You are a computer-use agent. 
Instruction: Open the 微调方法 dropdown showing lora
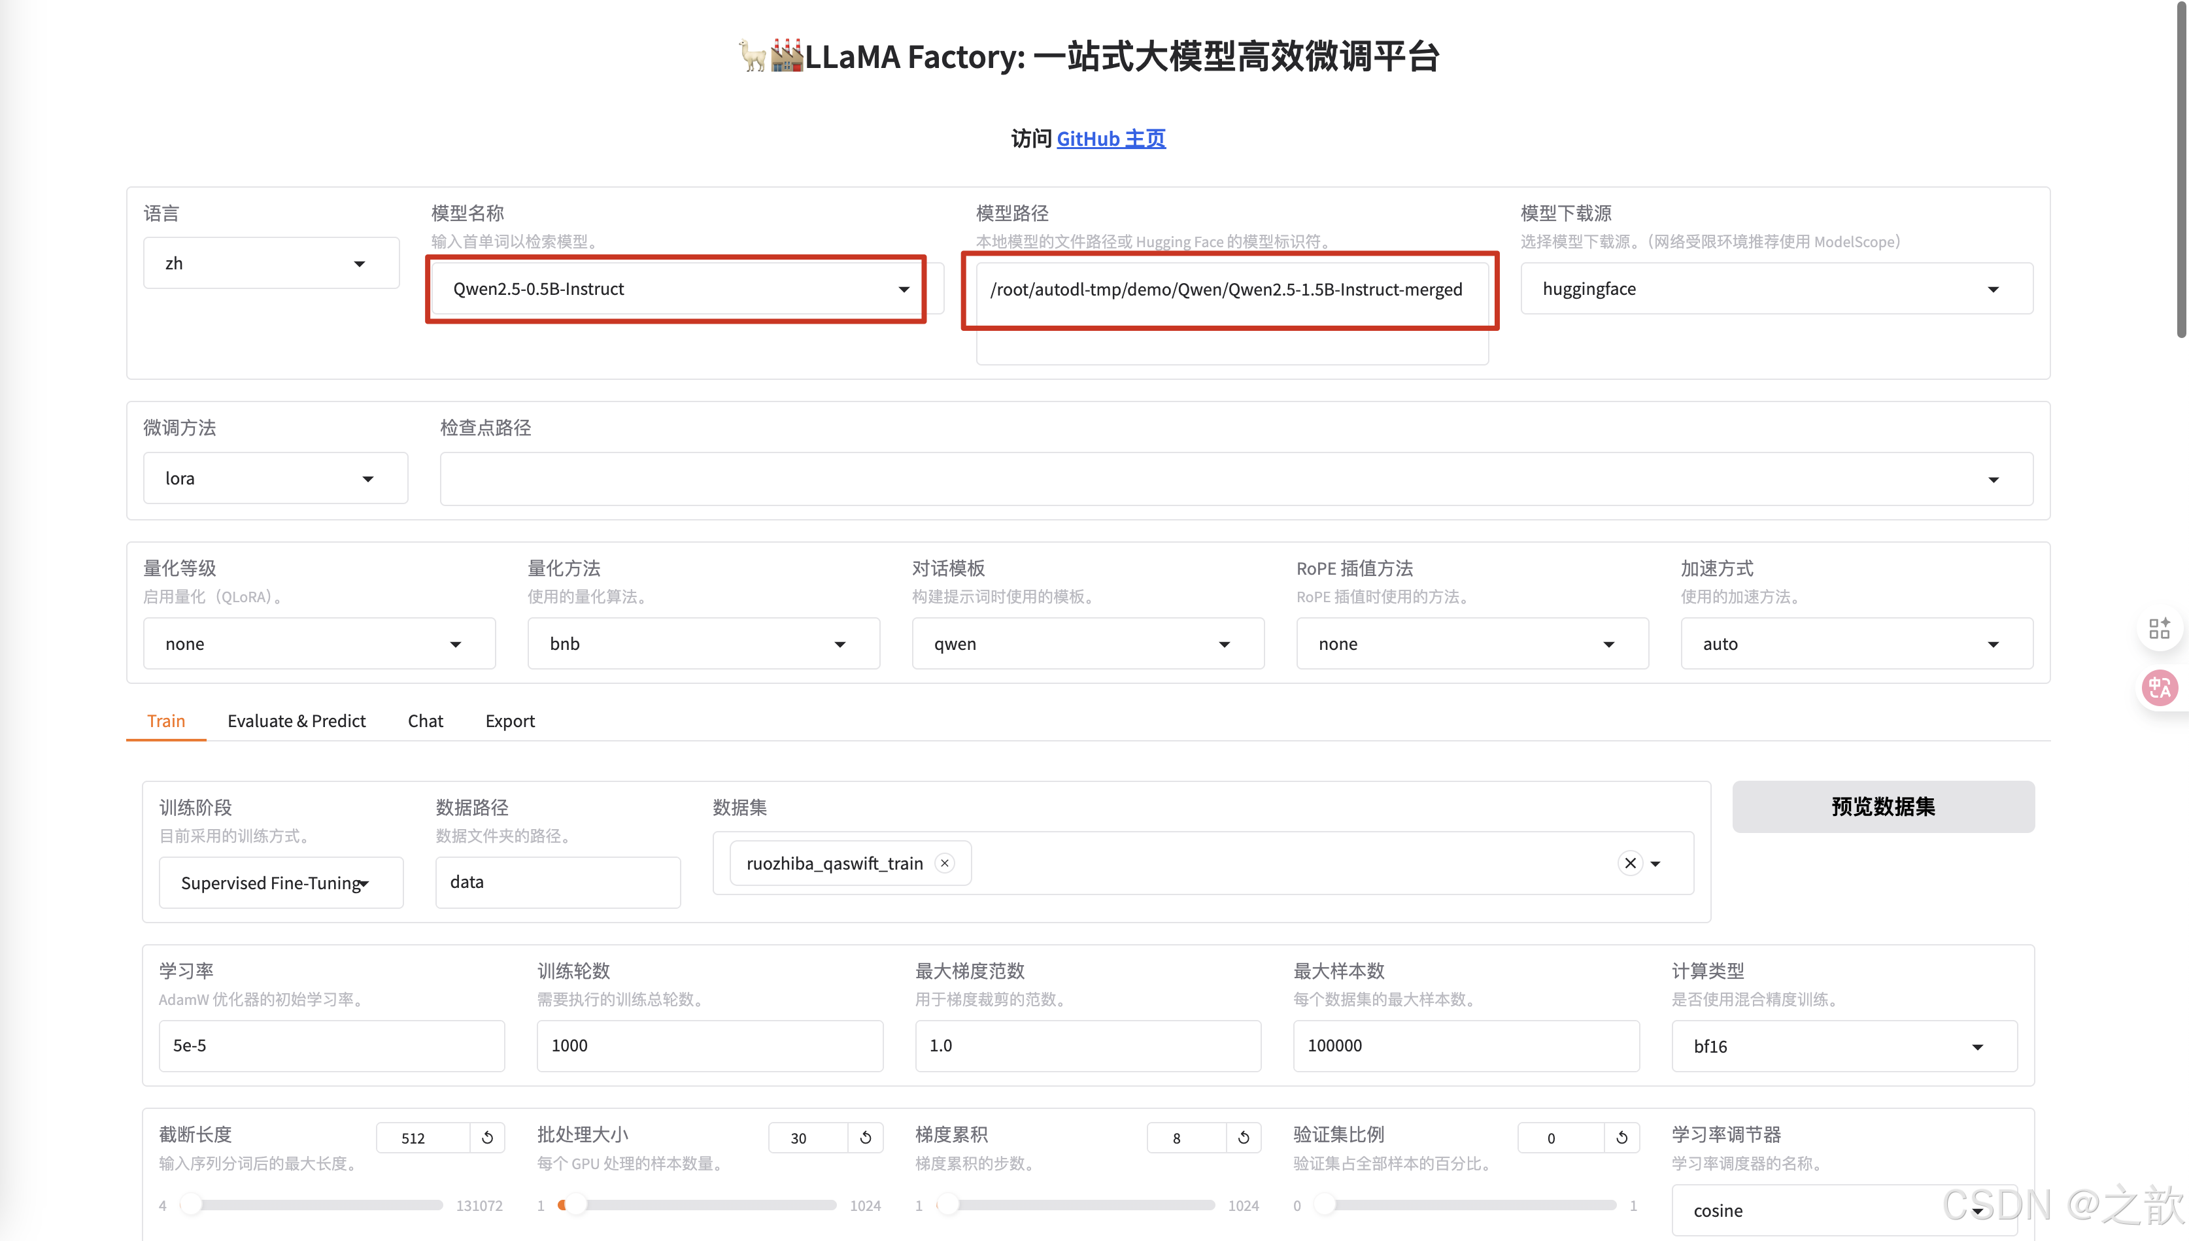275,478
